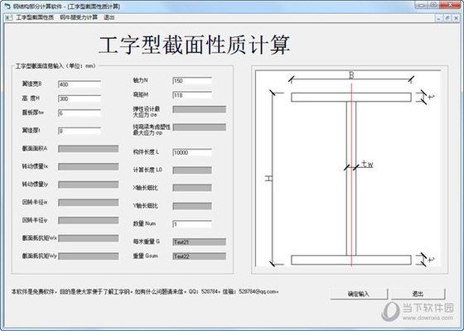Click the 构件长度L input field showing 10000
This screenshot has width=464, height=331.
click(x=192, y=152)
